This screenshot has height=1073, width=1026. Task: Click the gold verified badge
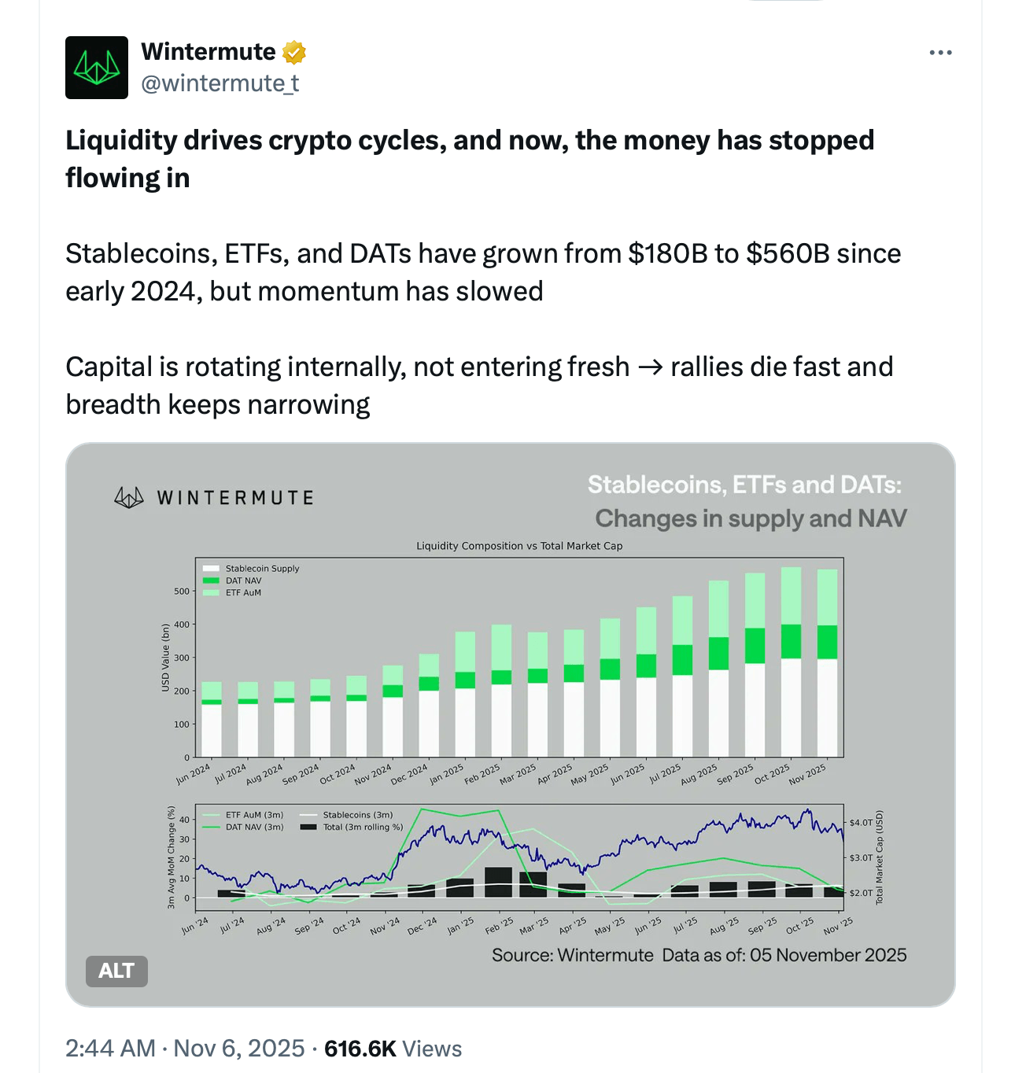[x=294, y=53]
